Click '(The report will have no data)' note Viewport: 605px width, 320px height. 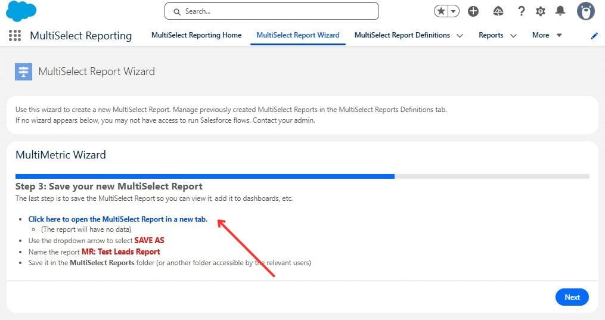(86, 229)
